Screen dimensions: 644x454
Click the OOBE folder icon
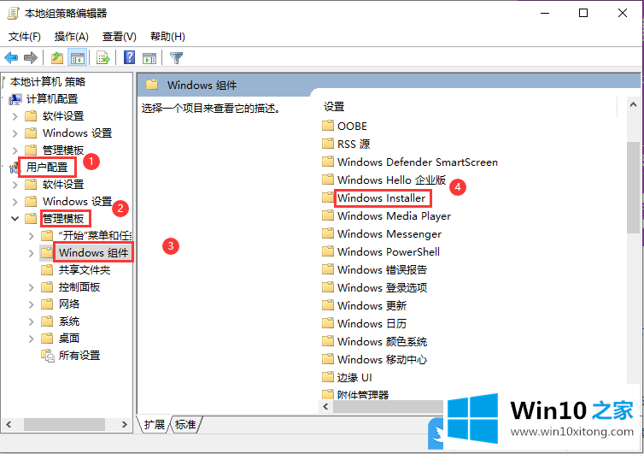coord(328,126)
